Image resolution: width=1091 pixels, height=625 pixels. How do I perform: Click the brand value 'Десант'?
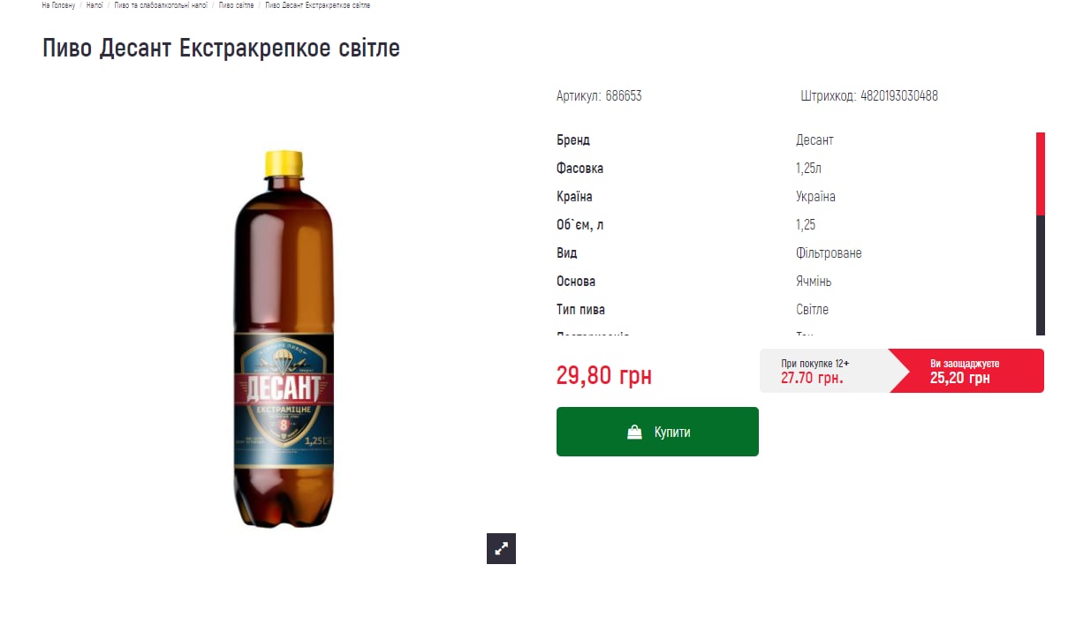pyautogui.click(x=814, y=140)
